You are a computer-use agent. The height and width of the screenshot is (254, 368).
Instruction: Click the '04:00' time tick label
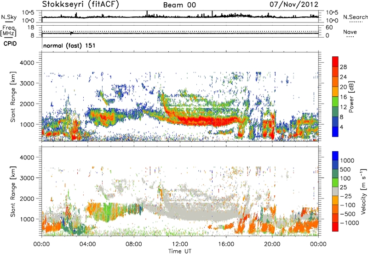click(88, 244)
